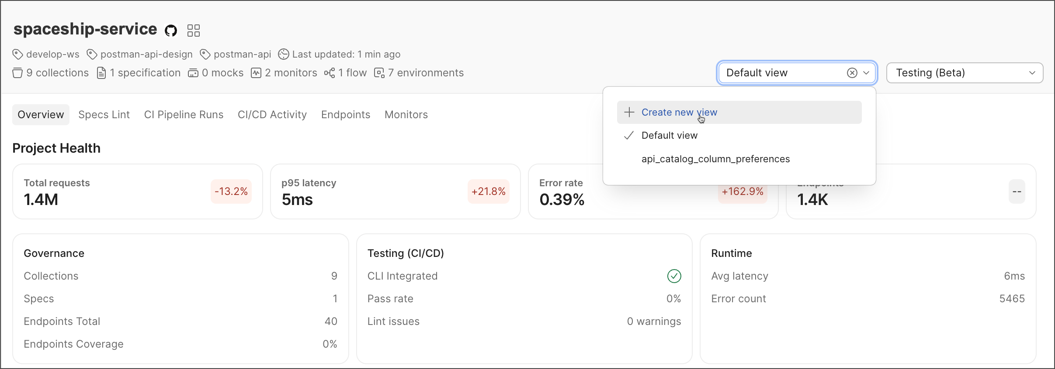The height and width of the screenshot is (369, 1055).
Task: Clear the Default view selection
Action: (852, 73)
